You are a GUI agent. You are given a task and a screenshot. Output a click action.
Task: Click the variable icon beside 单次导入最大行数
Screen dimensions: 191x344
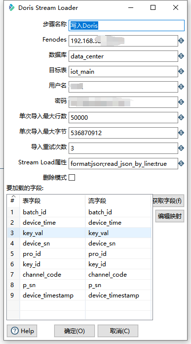click(x=181, y=118)
